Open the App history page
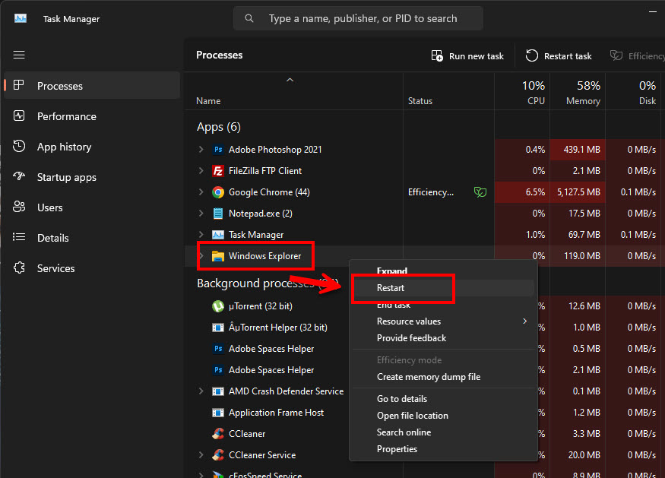 coord(92,147)
